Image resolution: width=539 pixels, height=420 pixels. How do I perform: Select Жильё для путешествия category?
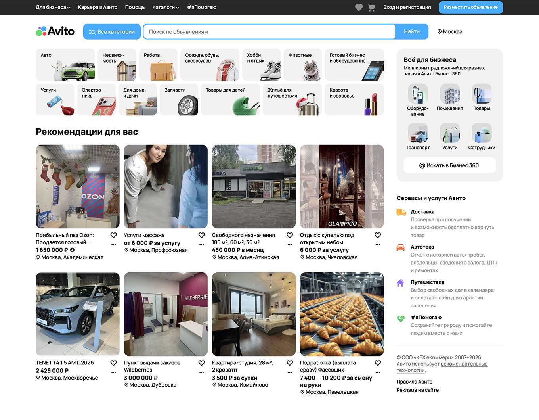292,100
